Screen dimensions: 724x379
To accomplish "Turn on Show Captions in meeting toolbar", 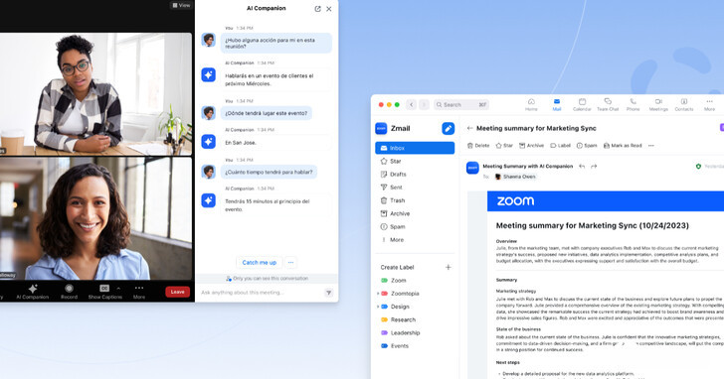I will pos(104,292).
